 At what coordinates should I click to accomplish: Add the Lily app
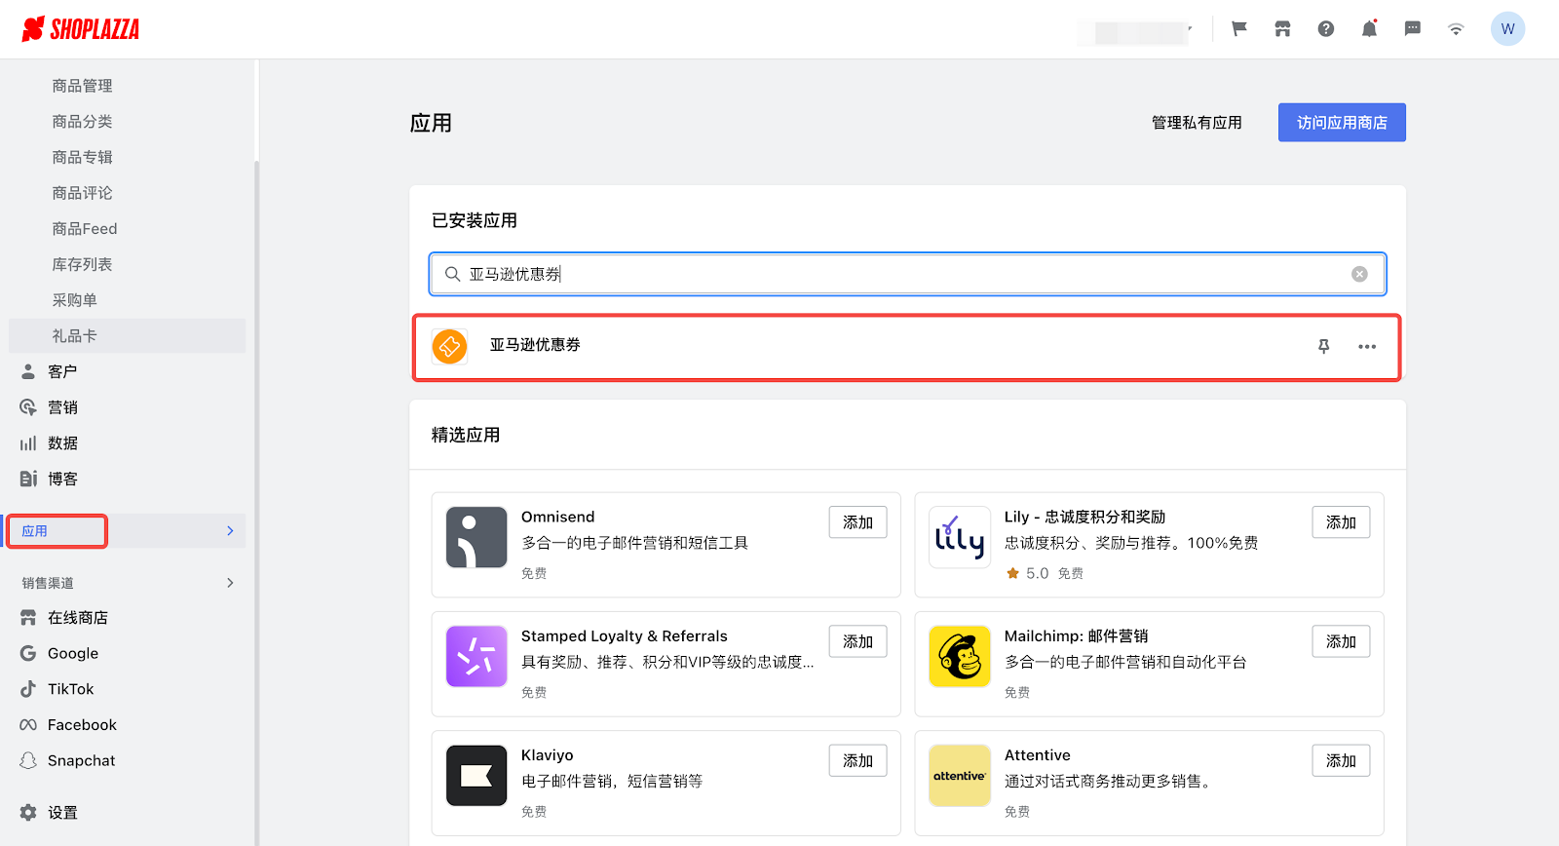coord(1341,522)
